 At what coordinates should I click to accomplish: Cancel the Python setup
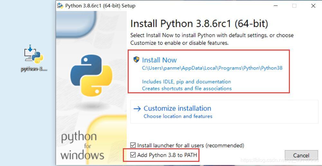point(301,155)
